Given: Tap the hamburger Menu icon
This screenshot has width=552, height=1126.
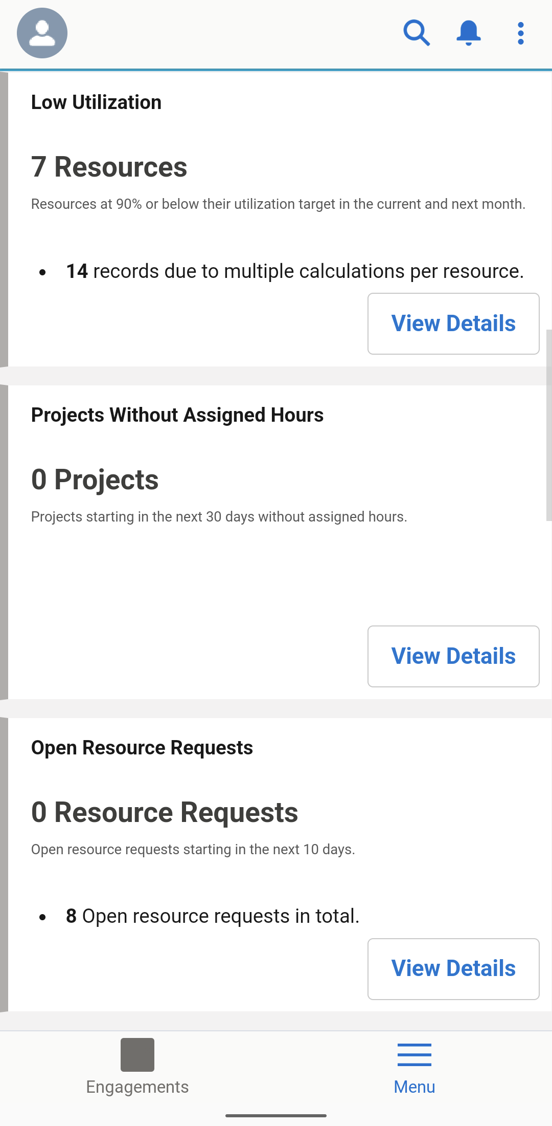Looking at the screenshot, I should pyautogui.click(x=414, y=1054).
